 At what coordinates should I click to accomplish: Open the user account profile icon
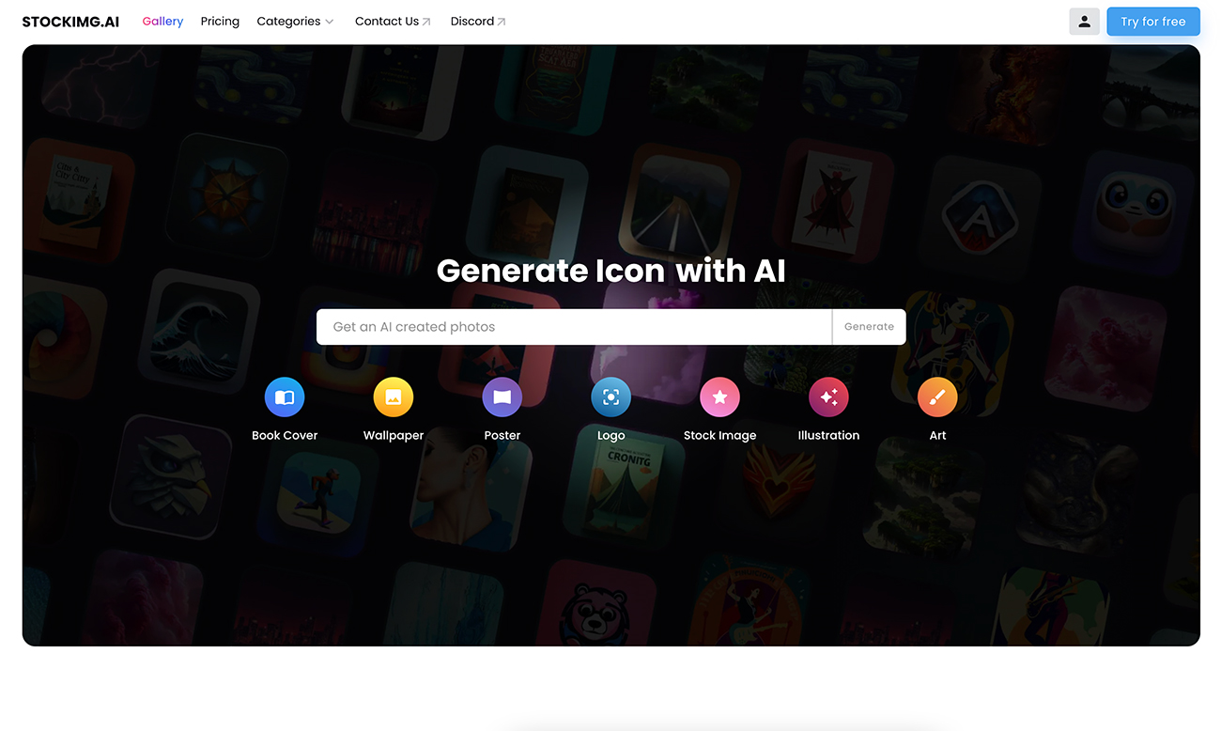(x=1084, y=22)
